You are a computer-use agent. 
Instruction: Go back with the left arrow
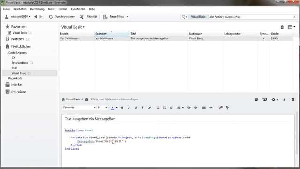click(x=36, y=17)
